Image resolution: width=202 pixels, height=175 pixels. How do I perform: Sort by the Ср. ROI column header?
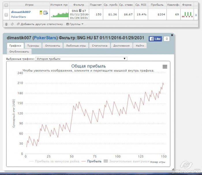[x=141, y=5]
